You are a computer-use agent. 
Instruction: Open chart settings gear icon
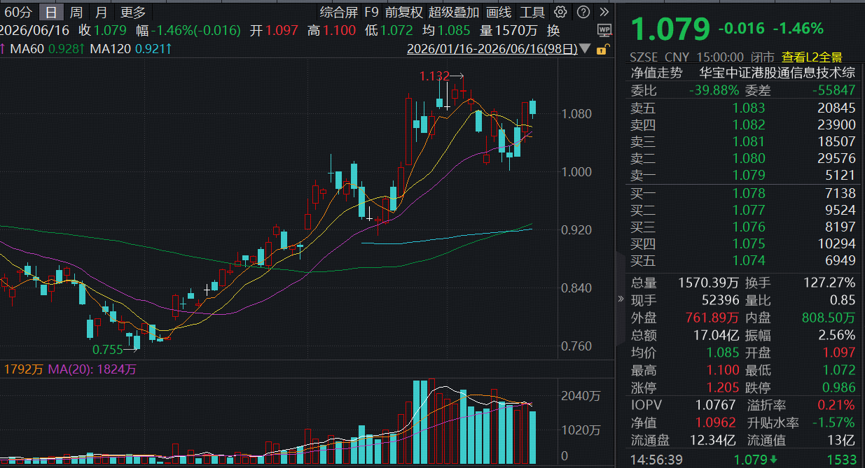click(560, 12)
